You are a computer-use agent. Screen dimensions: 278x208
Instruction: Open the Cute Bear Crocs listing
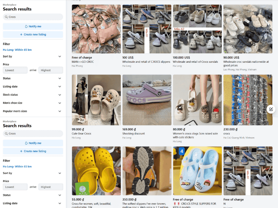click(96, 100)
